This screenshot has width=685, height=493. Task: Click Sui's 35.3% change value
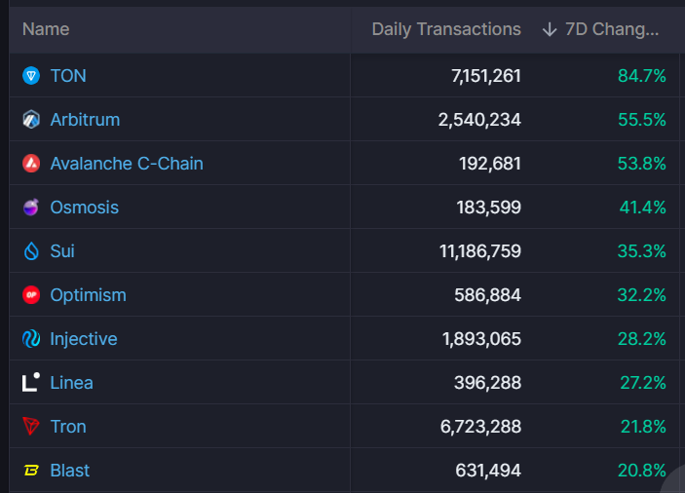642,251
